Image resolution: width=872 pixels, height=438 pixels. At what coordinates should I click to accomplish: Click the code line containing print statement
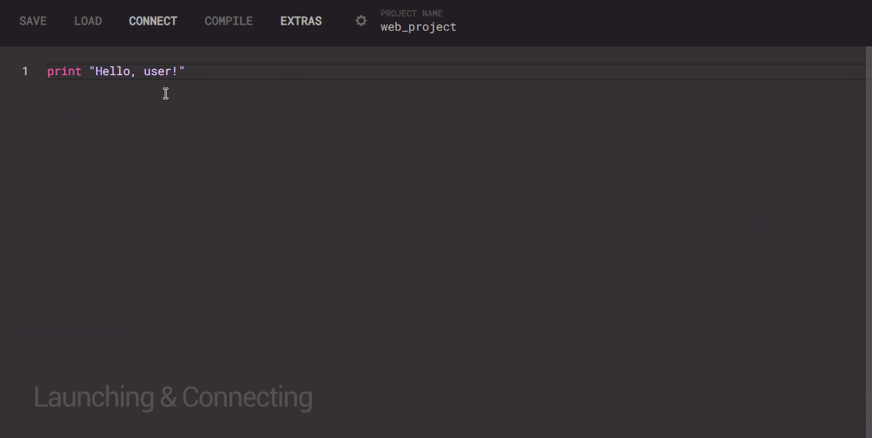tap(115, 71)
